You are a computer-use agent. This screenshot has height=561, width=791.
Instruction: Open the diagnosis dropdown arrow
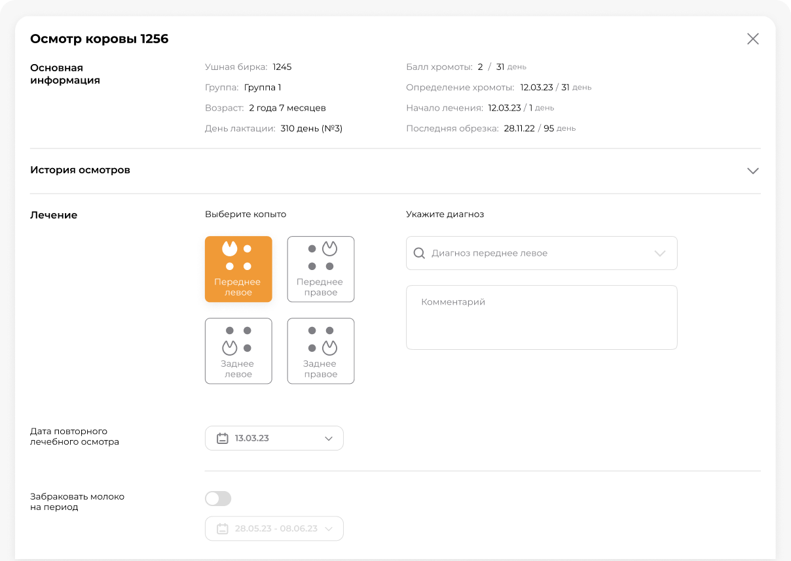tap(659, 253)
